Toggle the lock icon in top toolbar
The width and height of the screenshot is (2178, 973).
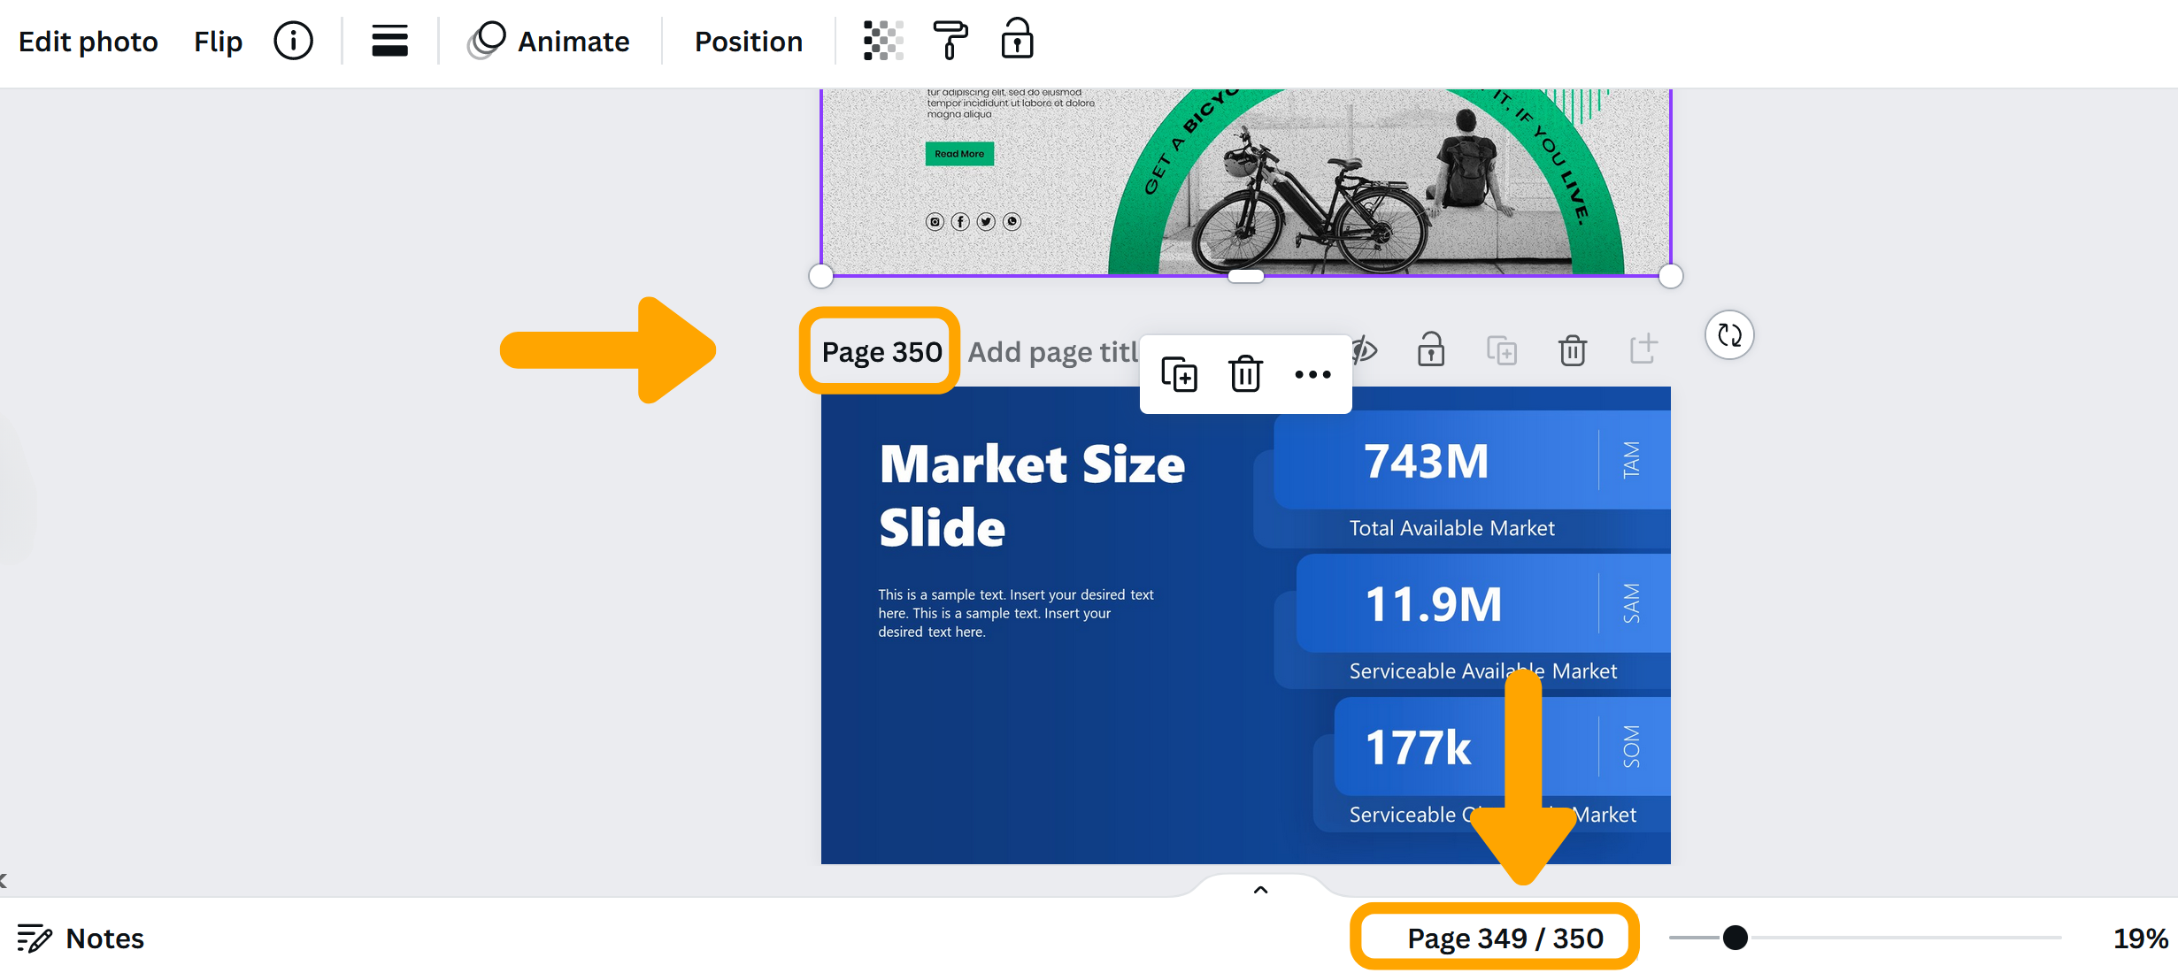click(x=1017, y=39)
